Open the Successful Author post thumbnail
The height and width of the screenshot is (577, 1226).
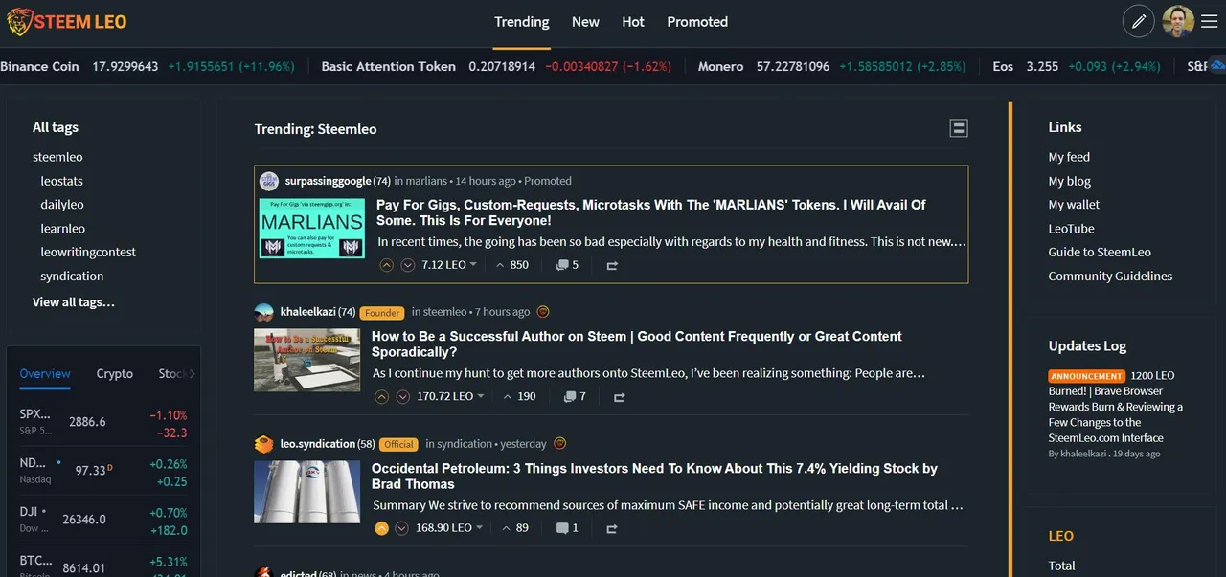tap(306, 360)
